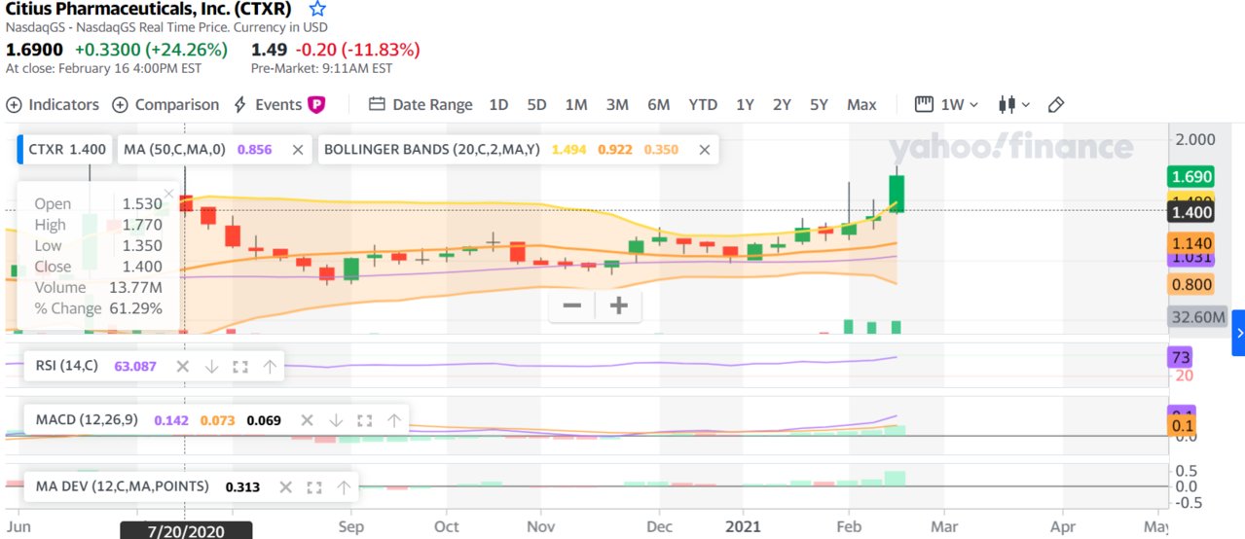The width and height of the screenshot is (1245, 539).
Task: Select the 1M range
Action: click(576, 104)
